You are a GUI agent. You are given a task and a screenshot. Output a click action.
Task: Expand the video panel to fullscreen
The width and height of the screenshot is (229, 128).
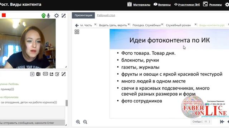coord(64,16)
